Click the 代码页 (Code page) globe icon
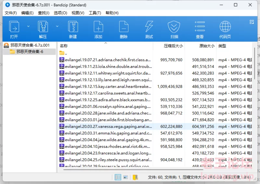260x184 pixels. click(225, 27)
